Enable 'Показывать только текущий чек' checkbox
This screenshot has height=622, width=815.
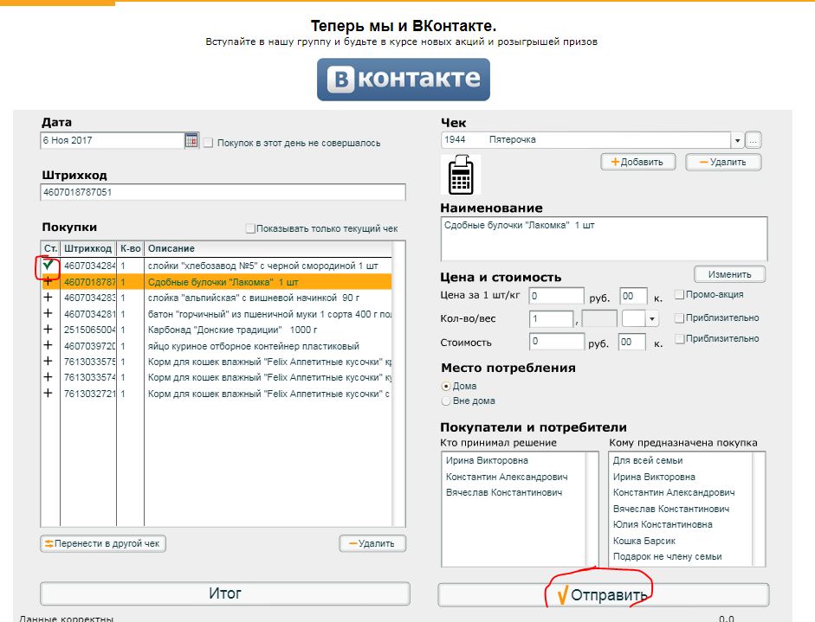tap(250, 228)
